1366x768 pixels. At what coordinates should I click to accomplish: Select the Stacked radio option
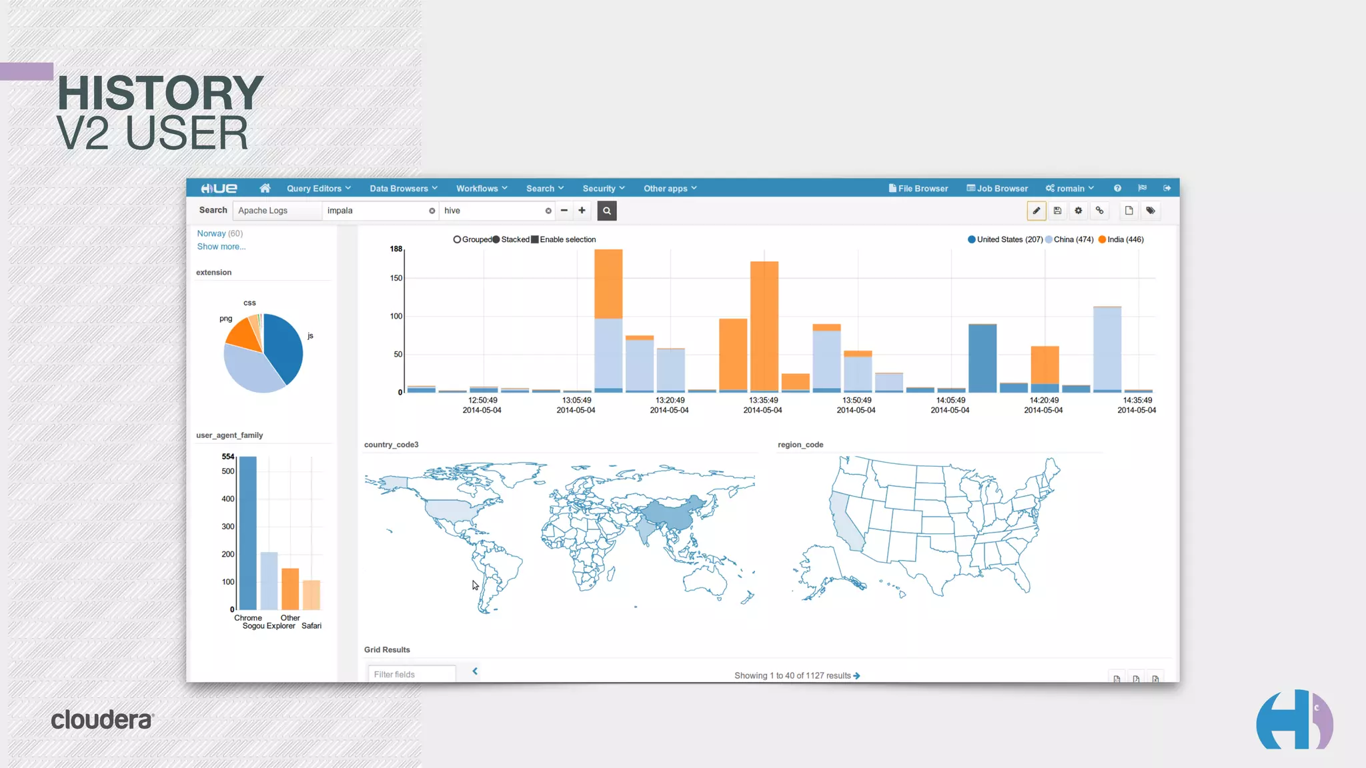click(x=496, y=239)
